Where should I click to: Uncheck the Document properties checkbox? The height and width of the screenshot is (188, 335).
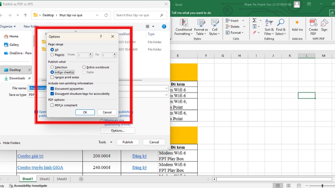coord(52,89)
